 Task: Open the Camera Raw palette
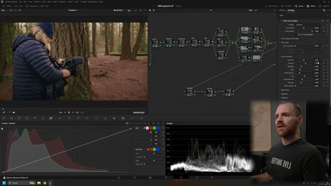[4, 118]
